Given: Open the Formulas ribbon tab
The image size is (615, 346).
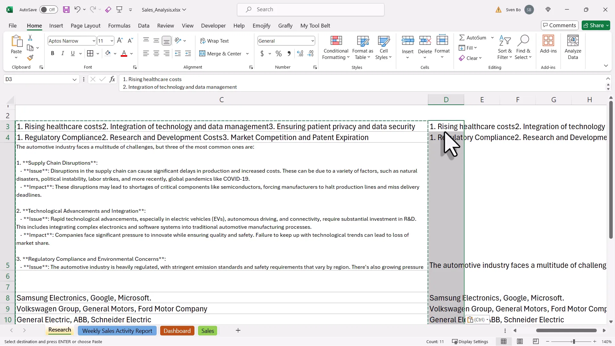Looking at the screenshot, I should click(119, 26).
